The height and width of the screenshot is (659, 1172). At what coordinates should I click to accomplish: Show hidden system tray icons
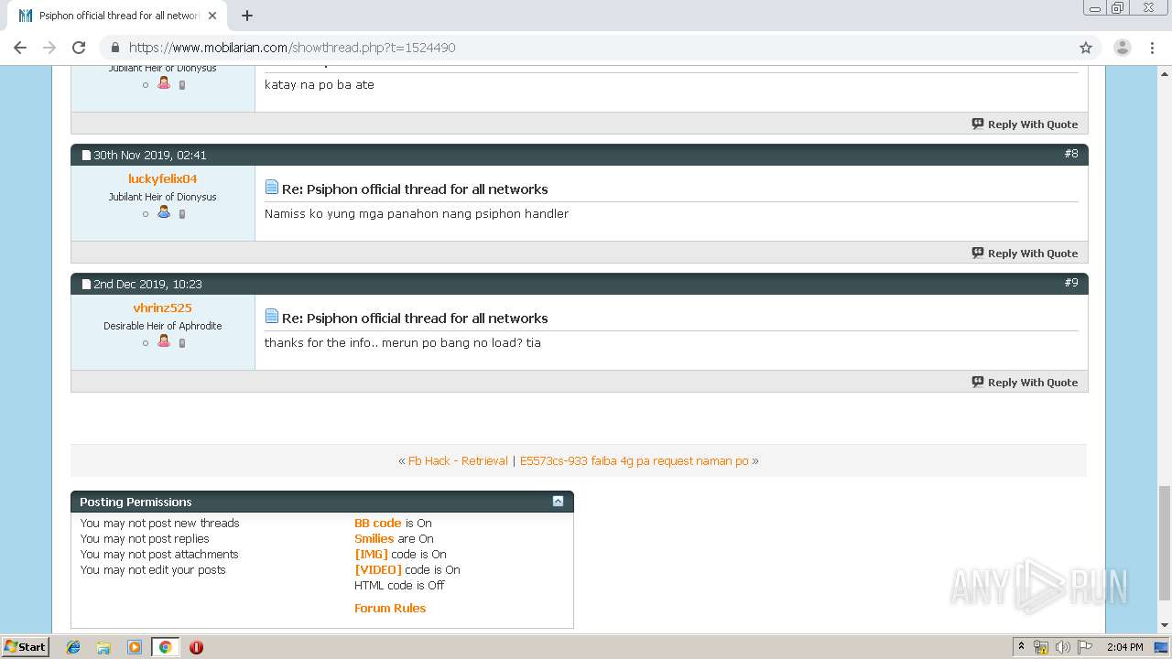1021,647
